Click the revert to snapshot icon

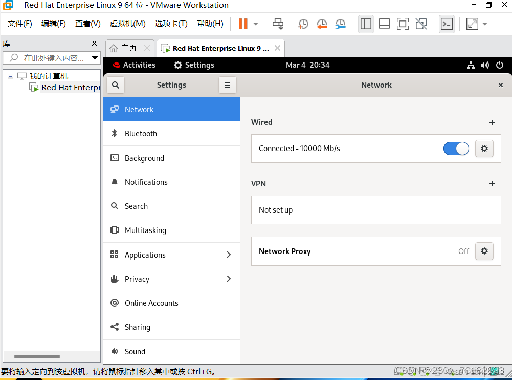coord(322,24)
